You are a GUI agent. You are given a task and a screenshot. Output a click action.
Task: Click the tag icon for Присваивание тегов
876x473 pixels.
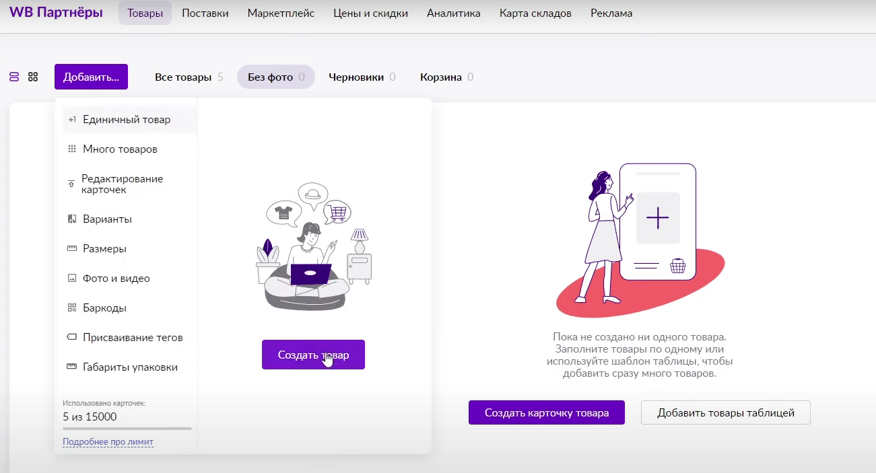(72, 338)
